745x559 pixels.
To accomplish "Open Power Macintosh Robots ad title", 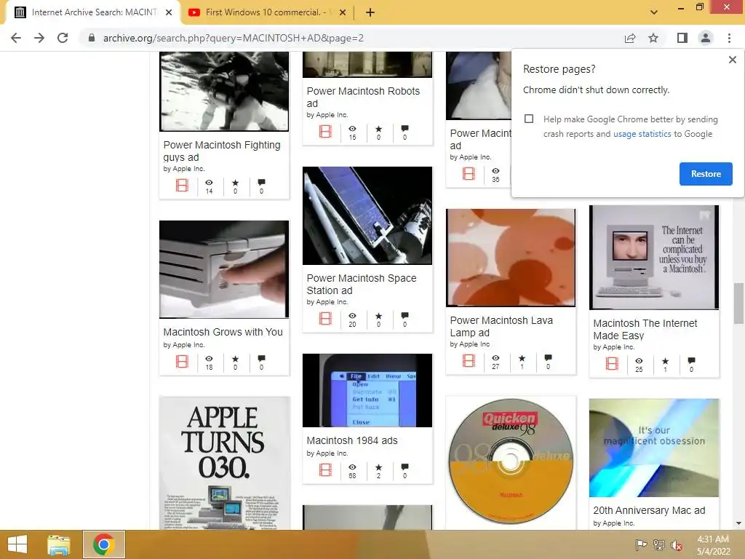I will tap(363, 97).
